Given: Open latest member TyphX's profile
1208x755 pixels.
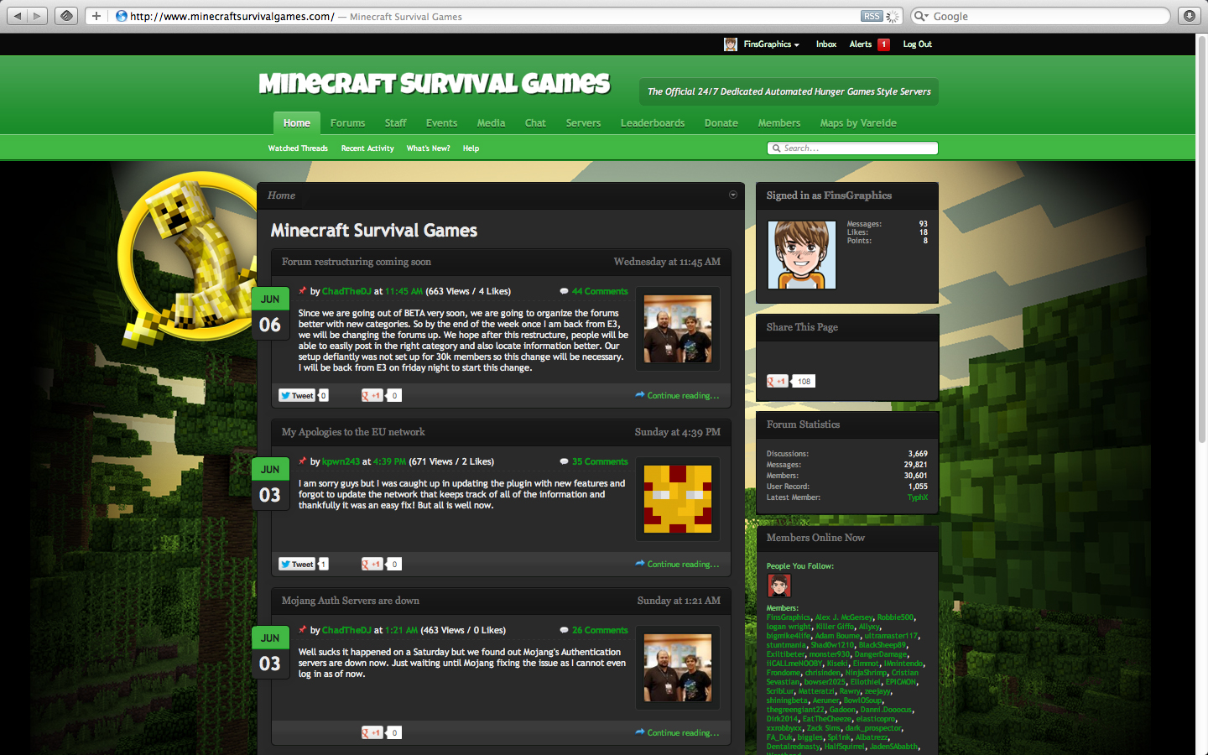Looking at the screenshot, I should (x=918, y=497).
